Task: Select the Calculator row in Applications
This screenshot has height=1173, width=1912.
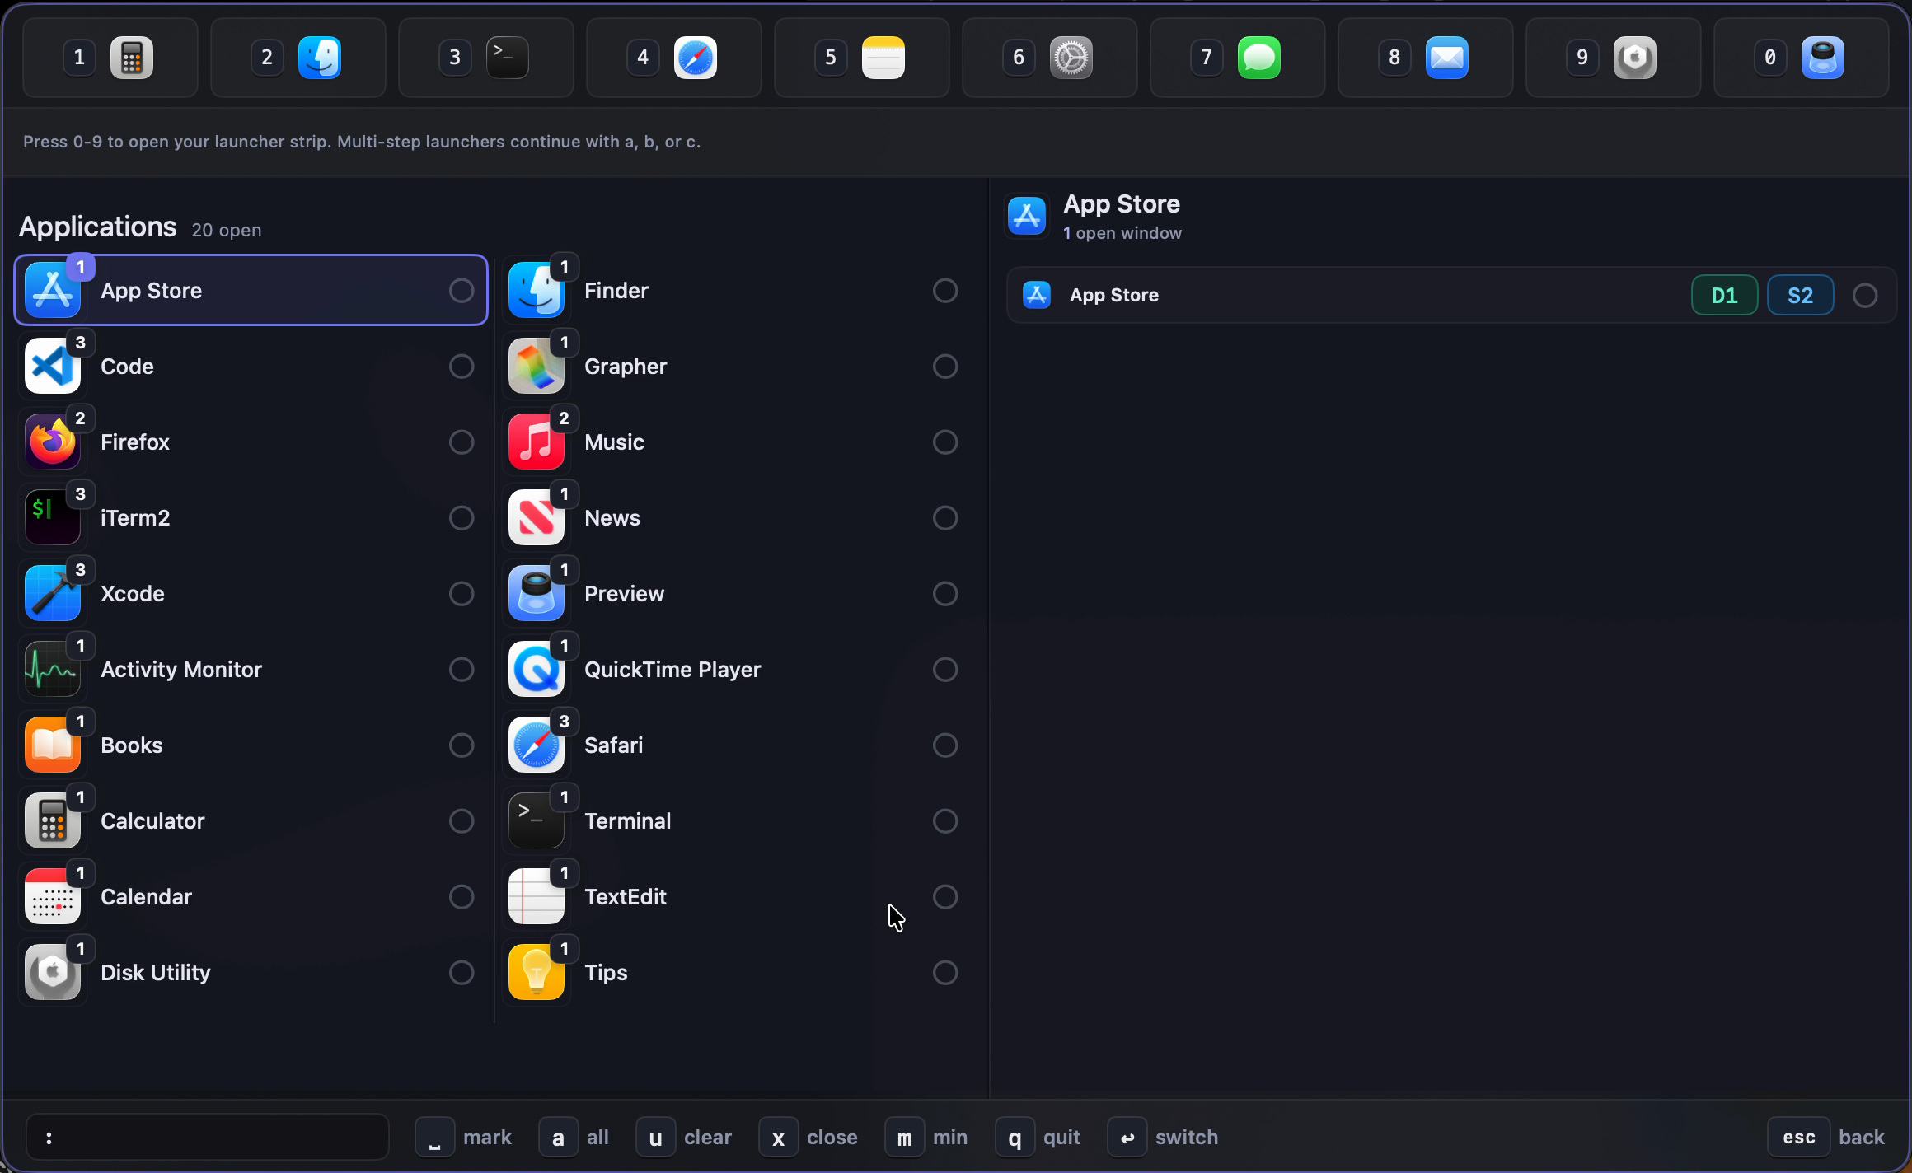Action: 251,821
